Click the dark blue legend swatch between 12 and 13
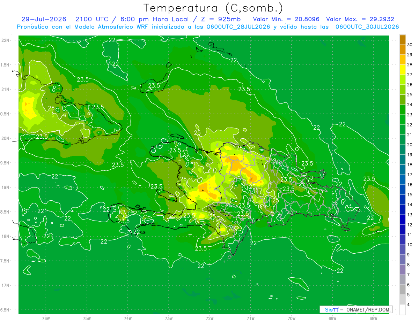Screen dimensions: 419x323 click(x=403, y=220)
